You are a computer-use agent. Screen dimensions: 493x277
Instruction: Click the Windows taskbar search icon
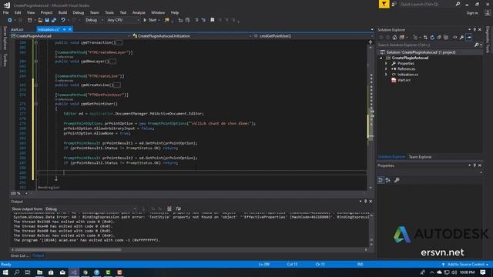17,272
